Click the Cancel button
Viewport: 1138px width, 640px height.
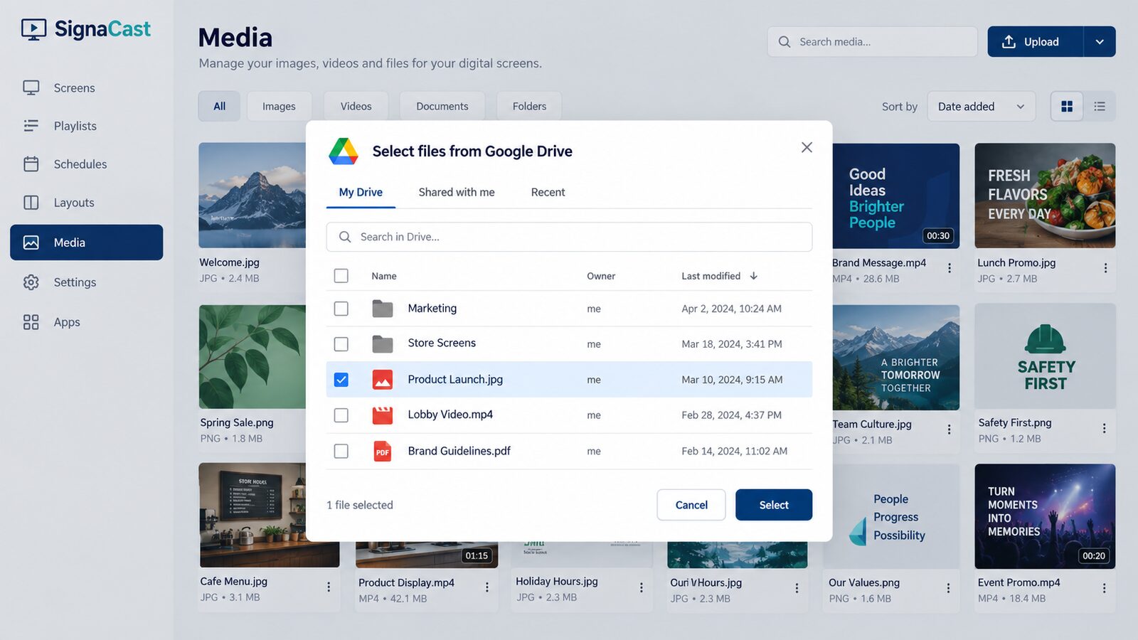pyautogui.click(x=691, y=505)
